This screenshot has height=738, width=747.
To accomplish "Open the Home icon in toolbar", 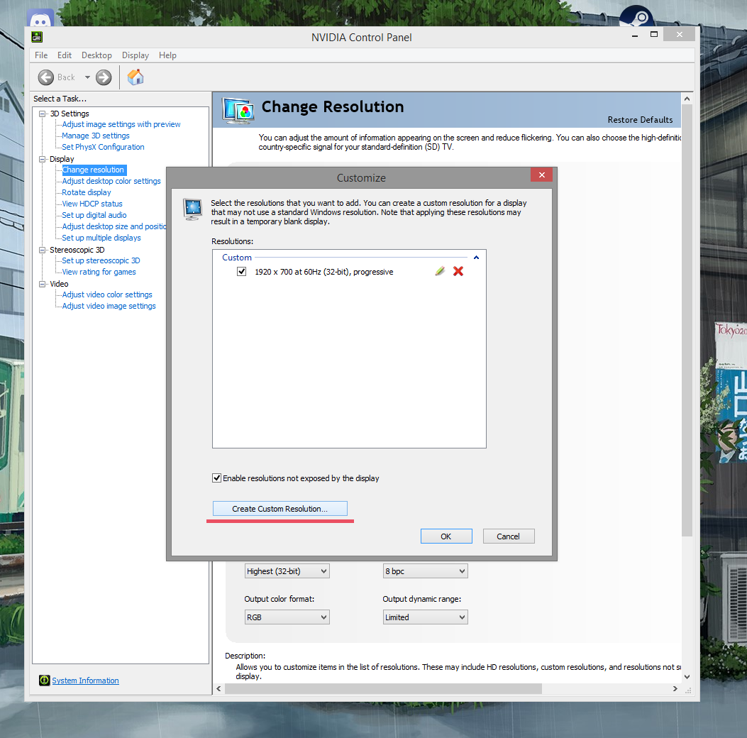I will point(135,77).
